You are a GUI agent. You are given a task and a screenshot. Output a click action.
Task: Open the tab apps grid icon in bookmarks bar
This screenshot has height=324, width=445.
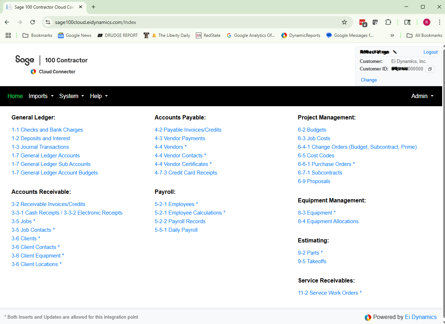pyautogui.click(x=8, y=35)
